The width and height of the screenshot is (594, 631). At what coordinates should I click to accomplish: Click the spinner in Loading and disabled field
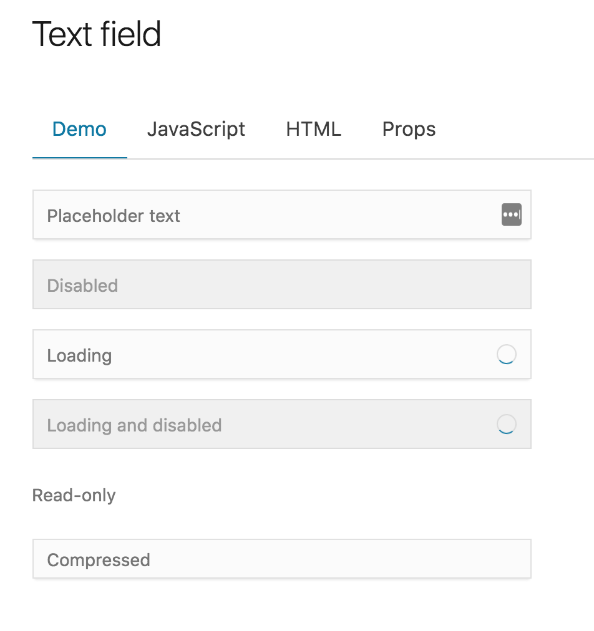pos(507,423)
